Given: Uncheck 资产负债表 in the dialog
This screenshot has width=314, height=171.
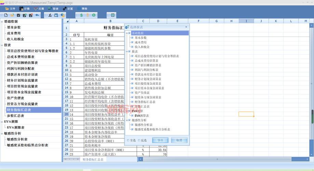Looking at the screenshot, I should pyautogui.click(x=132, y=93).
